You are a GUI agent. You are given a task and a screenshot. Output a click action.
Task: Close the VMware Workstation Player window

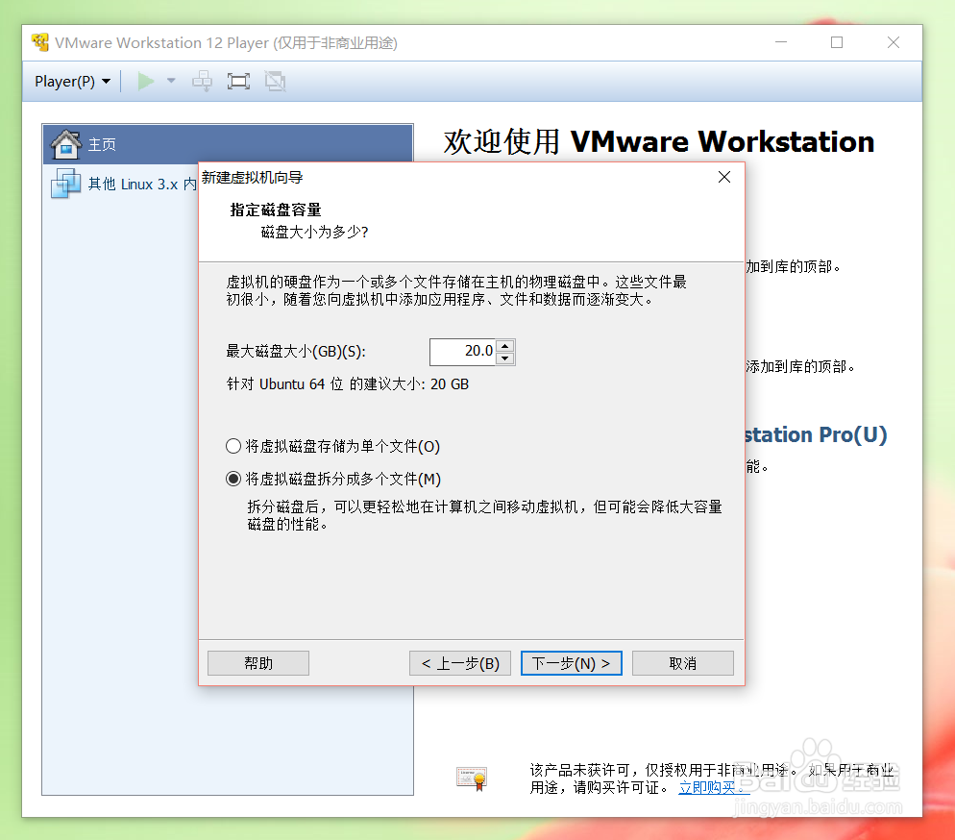[x=894, y=42]
